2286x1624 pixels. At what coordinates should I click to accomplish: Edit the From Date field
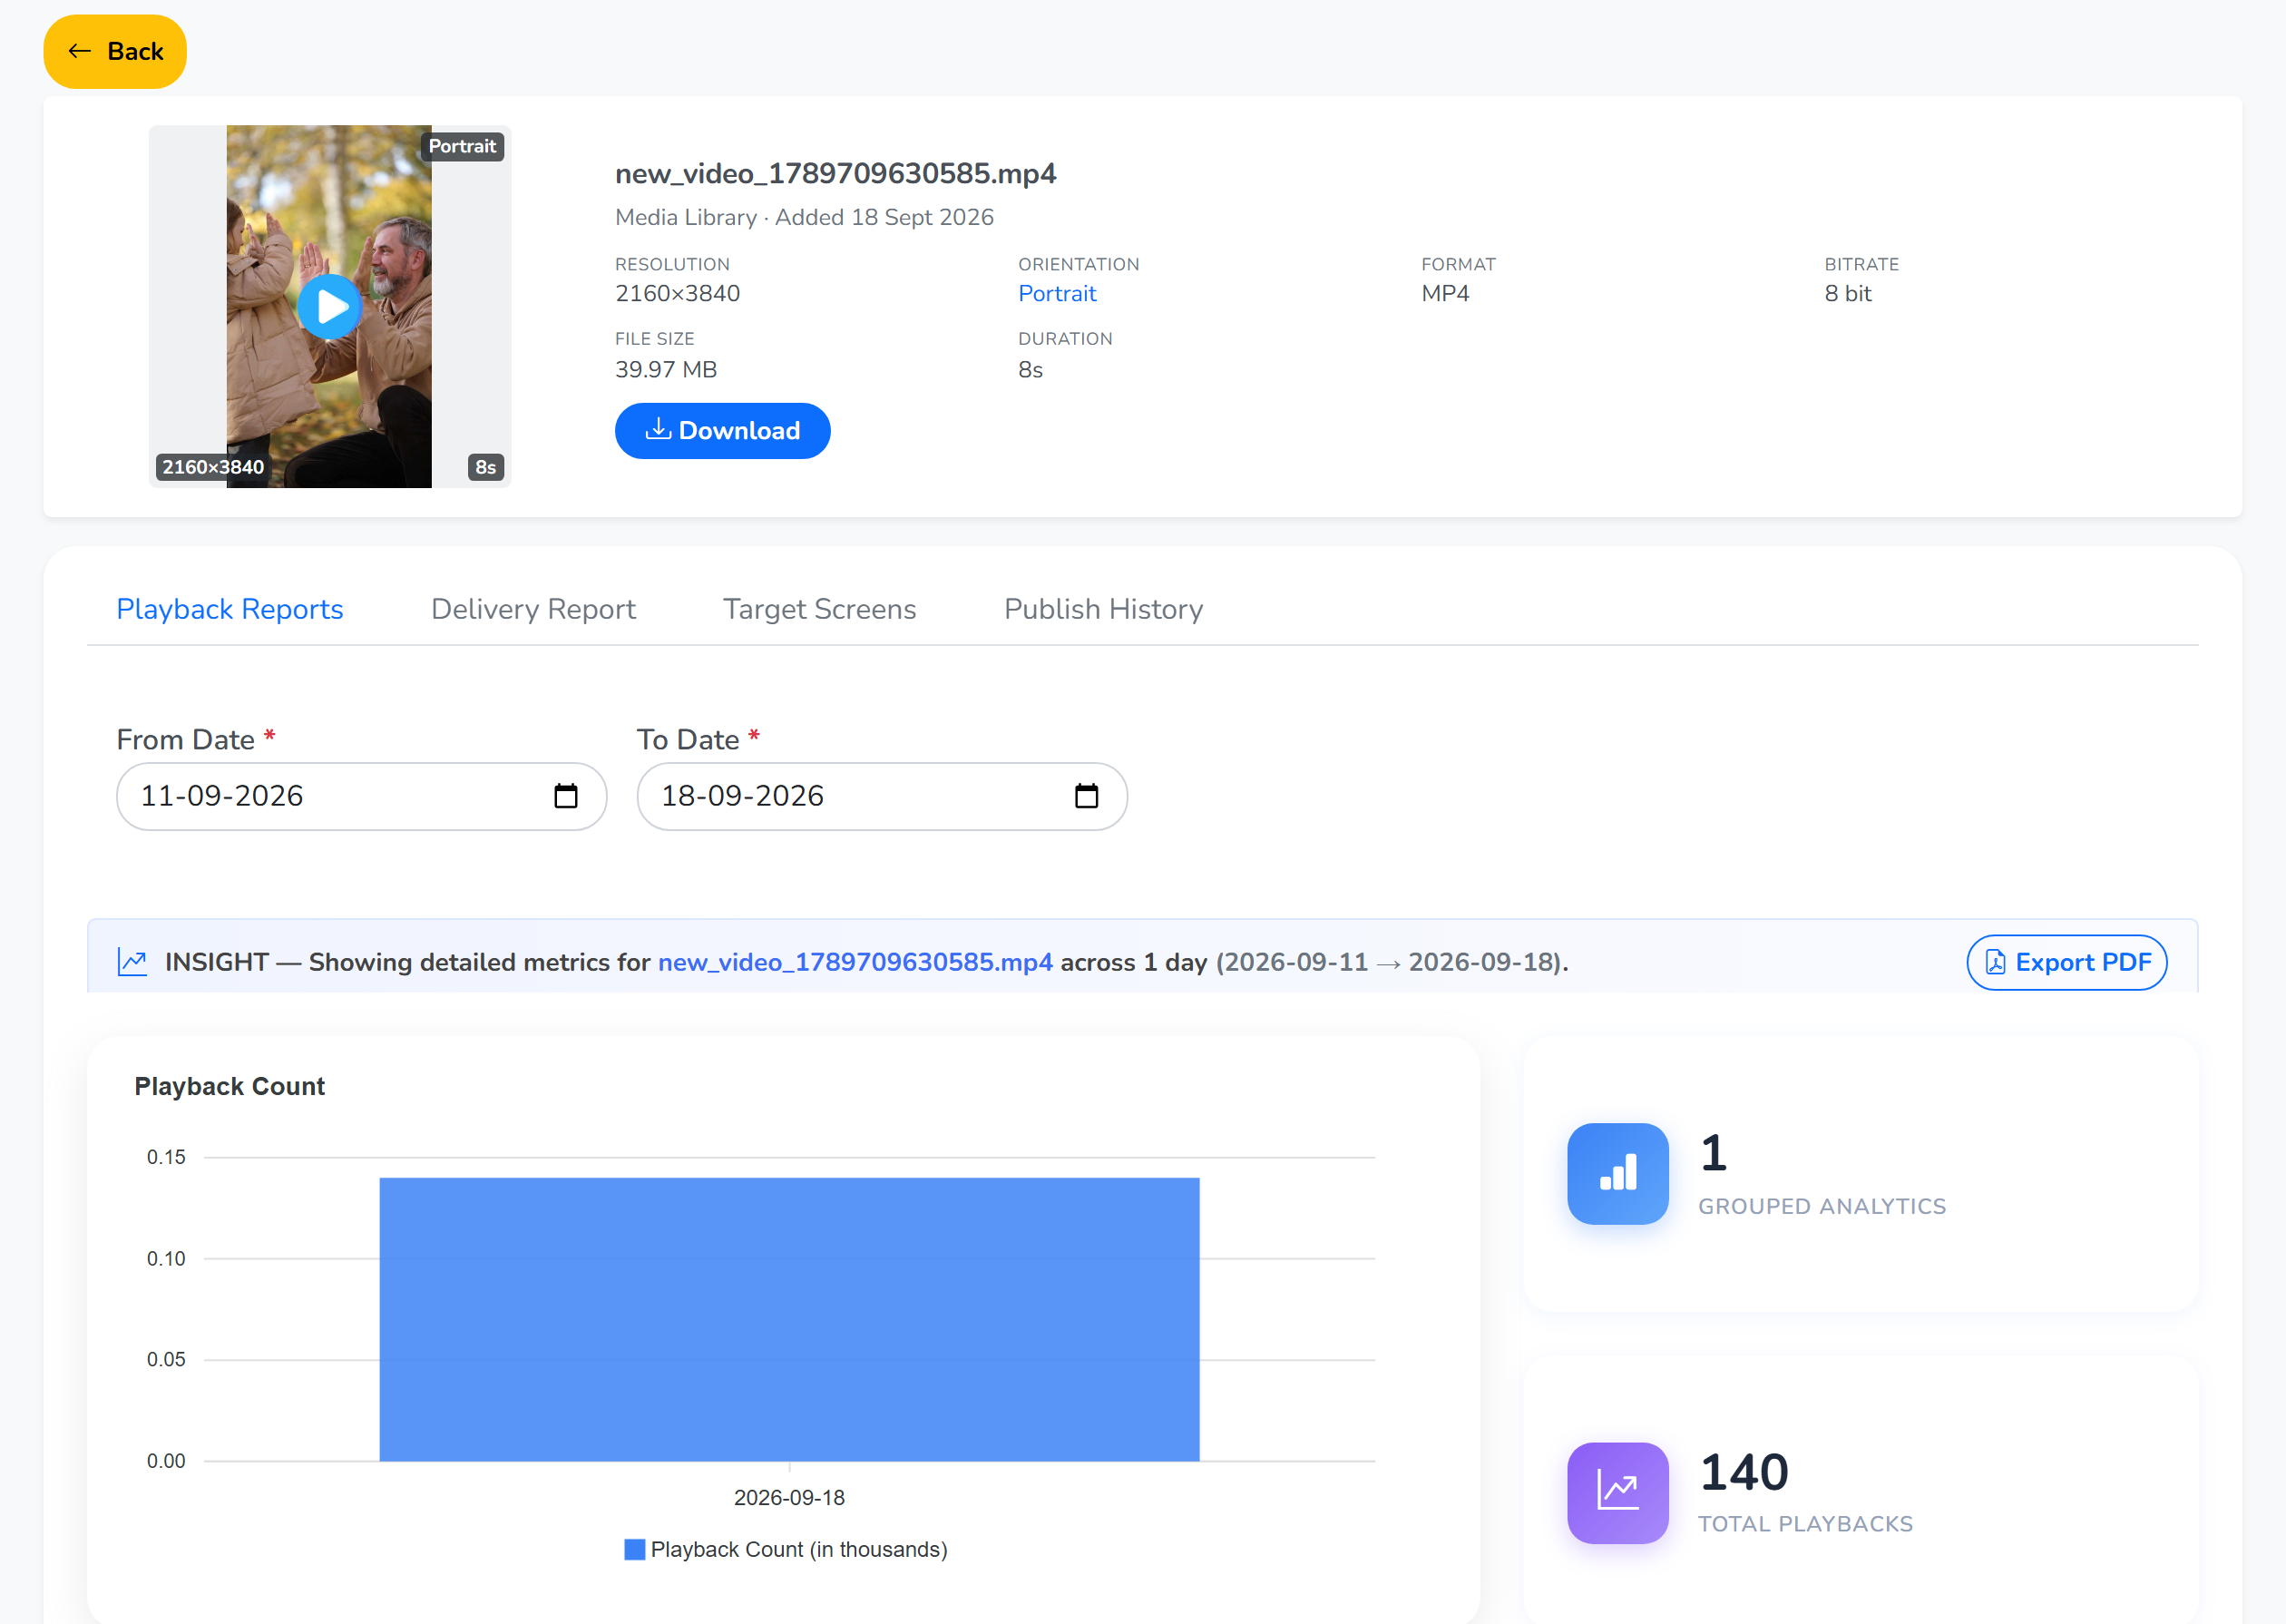pos(362,796)
